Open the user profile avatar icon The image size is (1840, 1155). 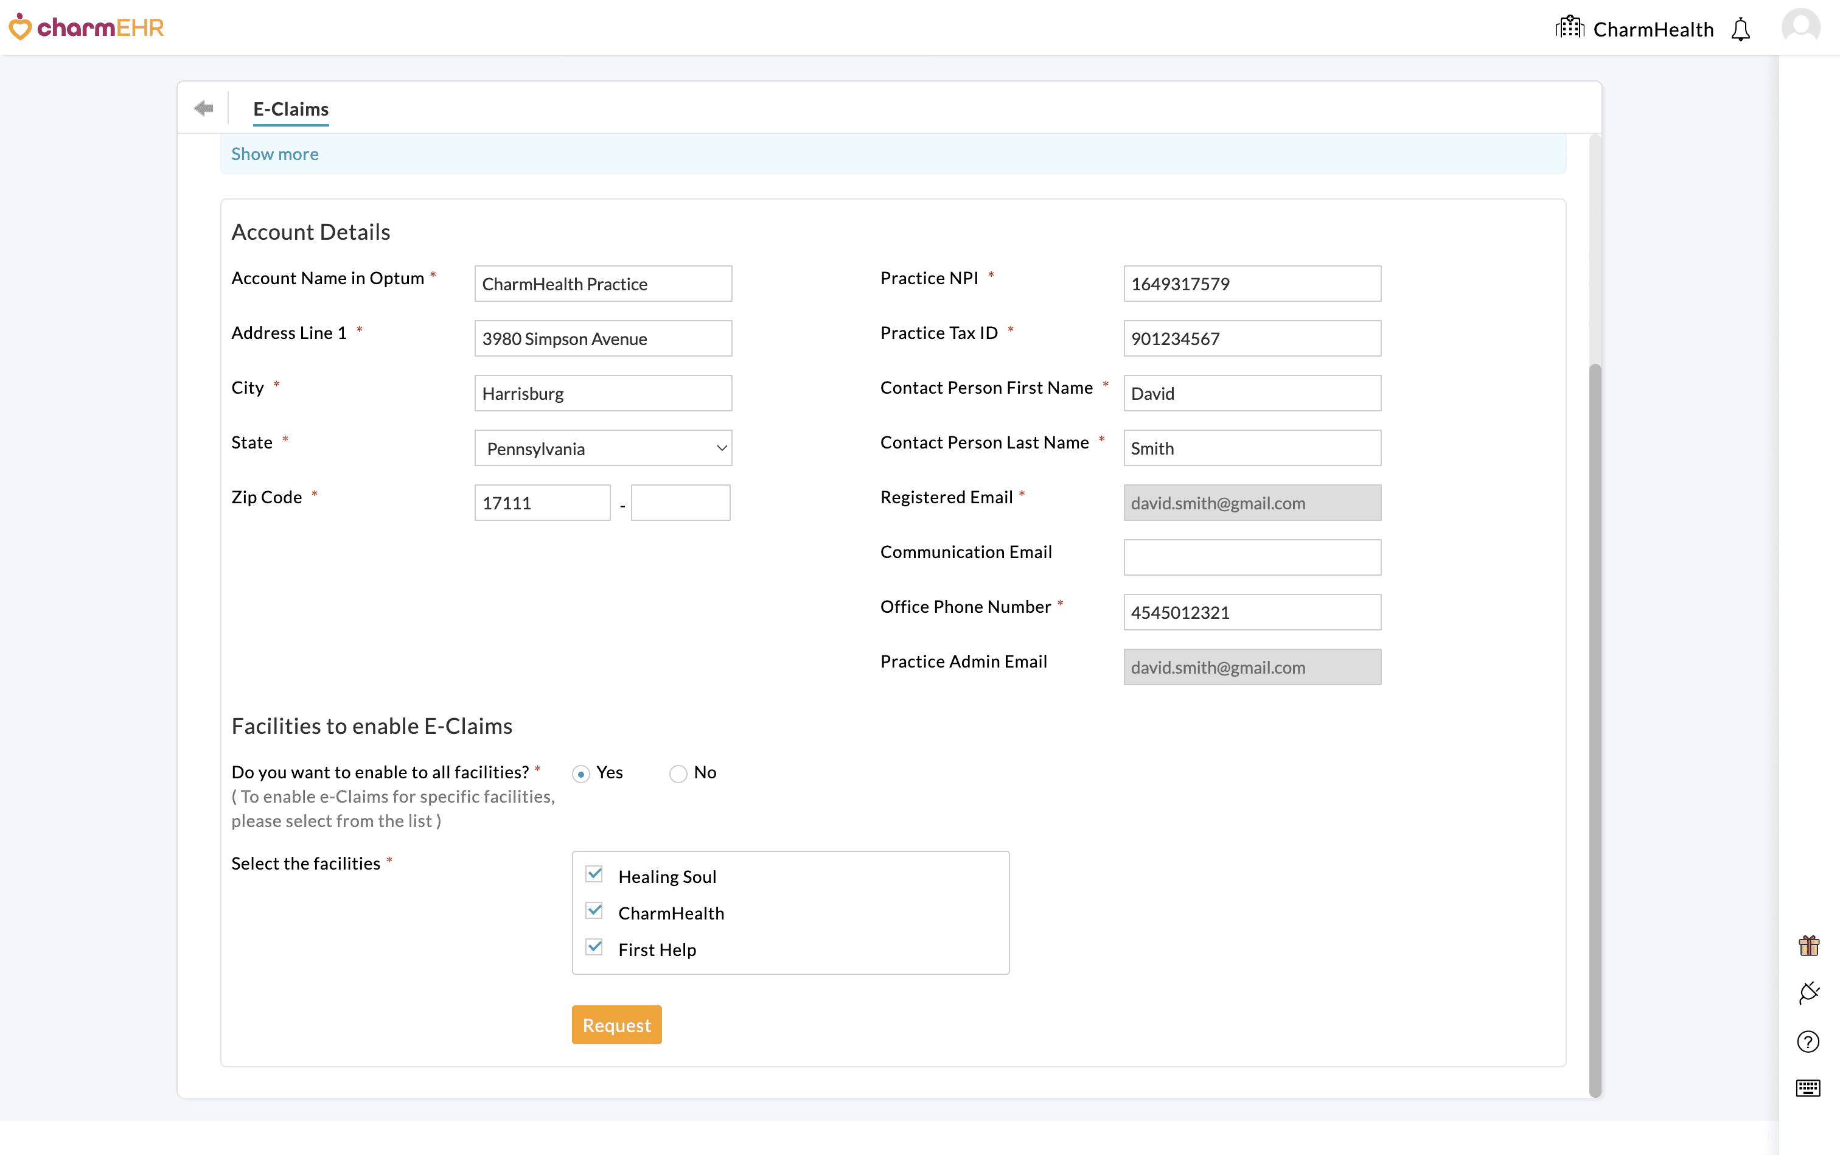[x=1800, y=27]
